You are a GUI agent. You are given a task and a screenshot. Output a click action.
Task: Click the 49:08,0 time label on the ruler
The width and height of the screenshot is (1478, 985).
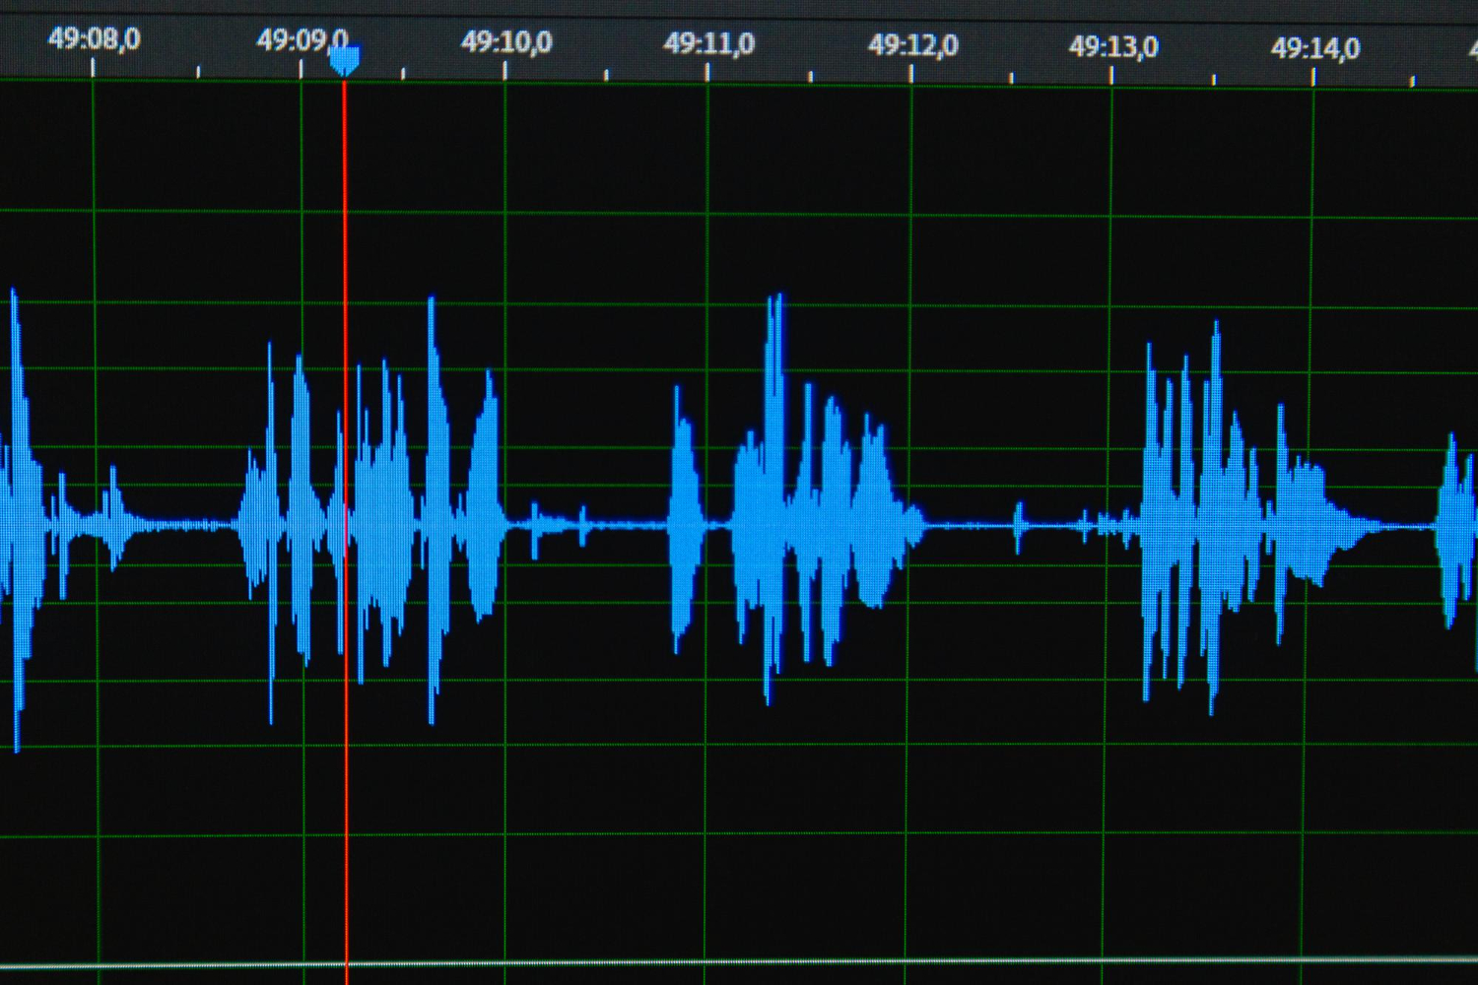[94, 39]
